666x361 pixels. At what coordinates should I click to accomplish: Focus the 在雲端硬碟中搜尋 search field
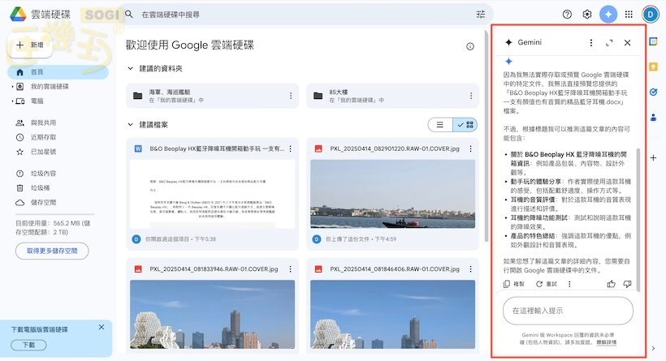pyautogui.click(x=306, y=15)
